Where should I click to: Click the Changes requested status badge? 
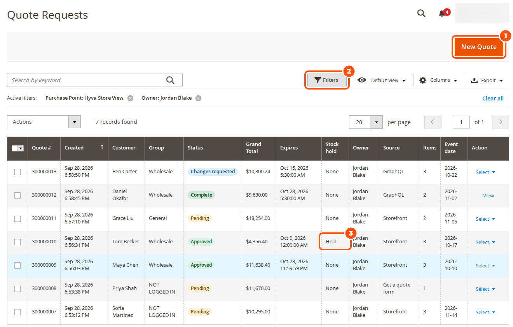coord(213,172)
